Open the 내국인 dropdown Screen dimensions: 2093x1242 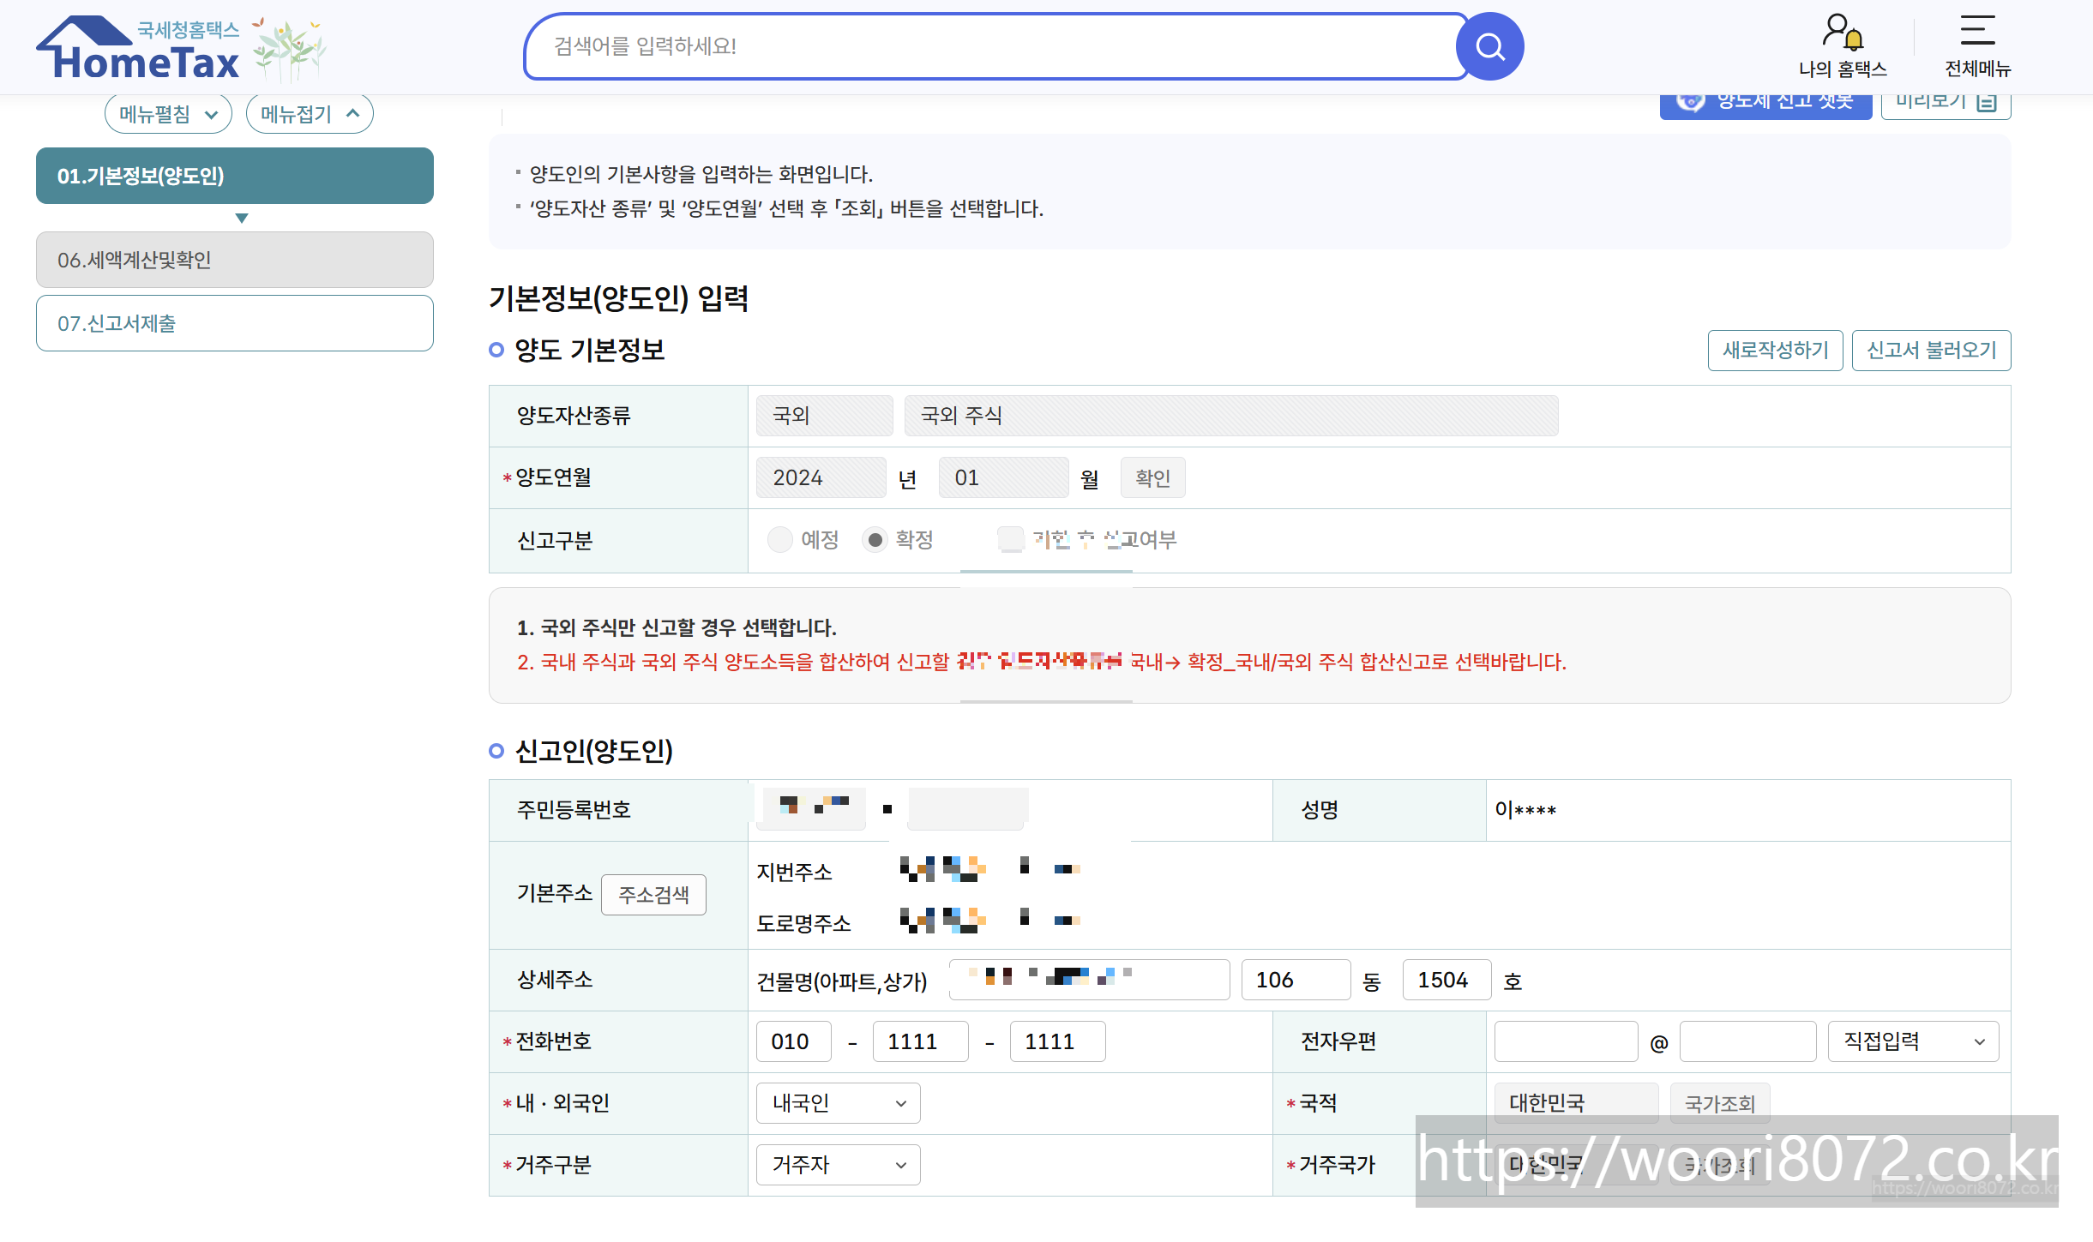[x=838, y=1103]
